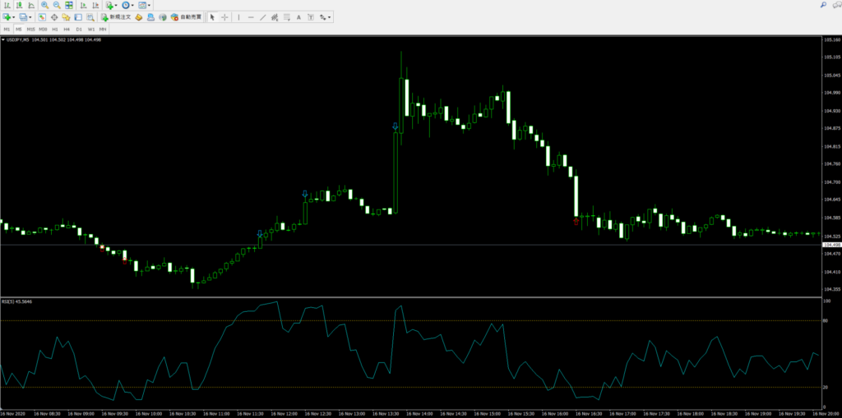This screenshot has height=418, width=842.
Task: Pick the text label tool
Action: (299, 16)
